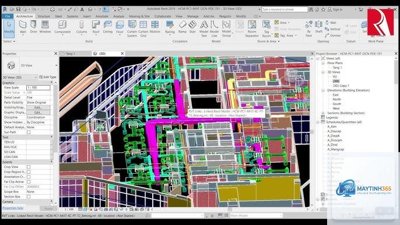Pick the Floor tool

[120, 27]
